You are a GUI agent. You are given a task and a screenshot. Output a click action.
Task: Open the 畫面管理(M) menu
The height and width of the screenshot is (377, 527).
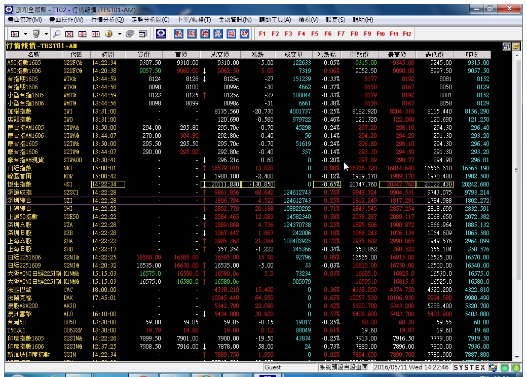[x=25, y=20]
